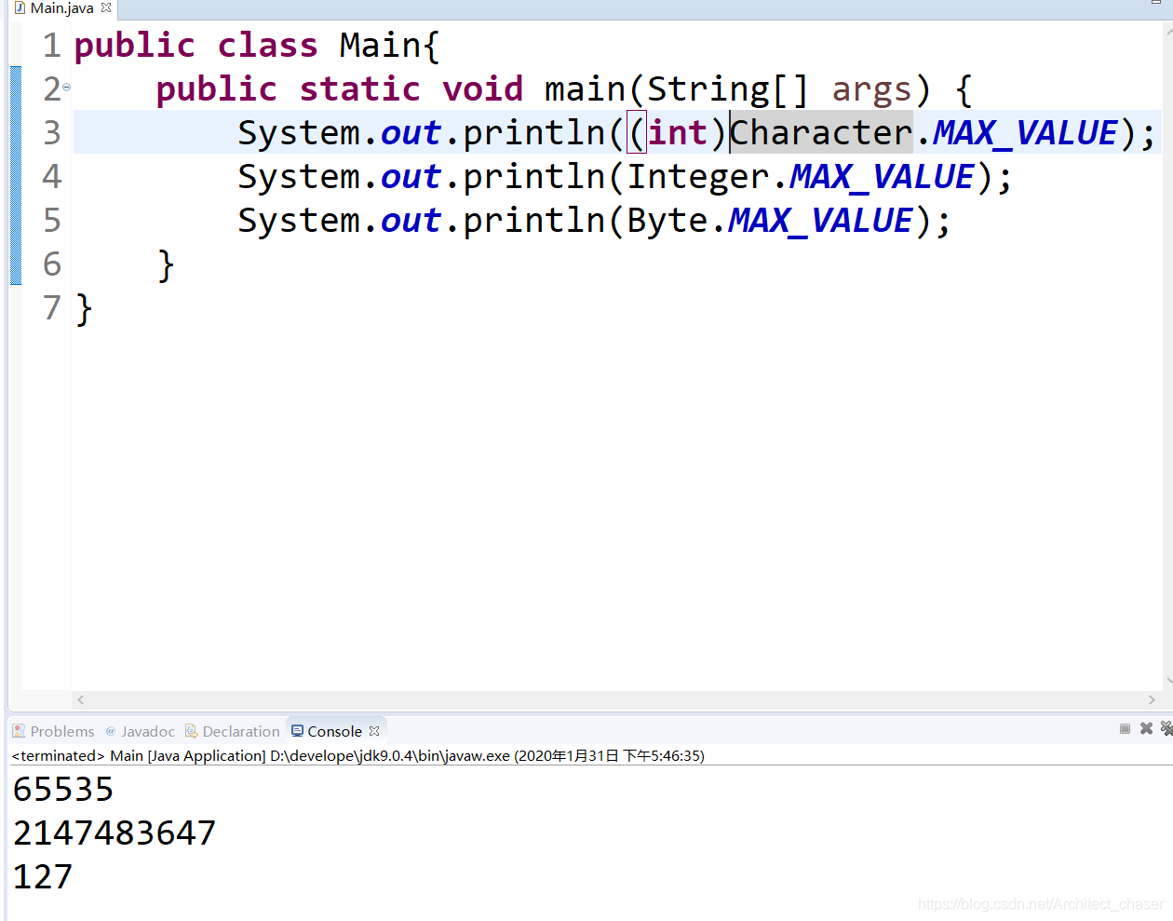Click line number 4 in gutter
The height and width of the screenshot is (921, 1173).
[x=52, y=176]
